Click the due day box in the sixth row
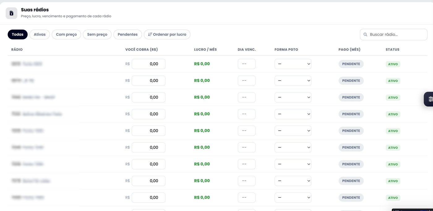This screenshot has height=211, width=433. [247, 147]
